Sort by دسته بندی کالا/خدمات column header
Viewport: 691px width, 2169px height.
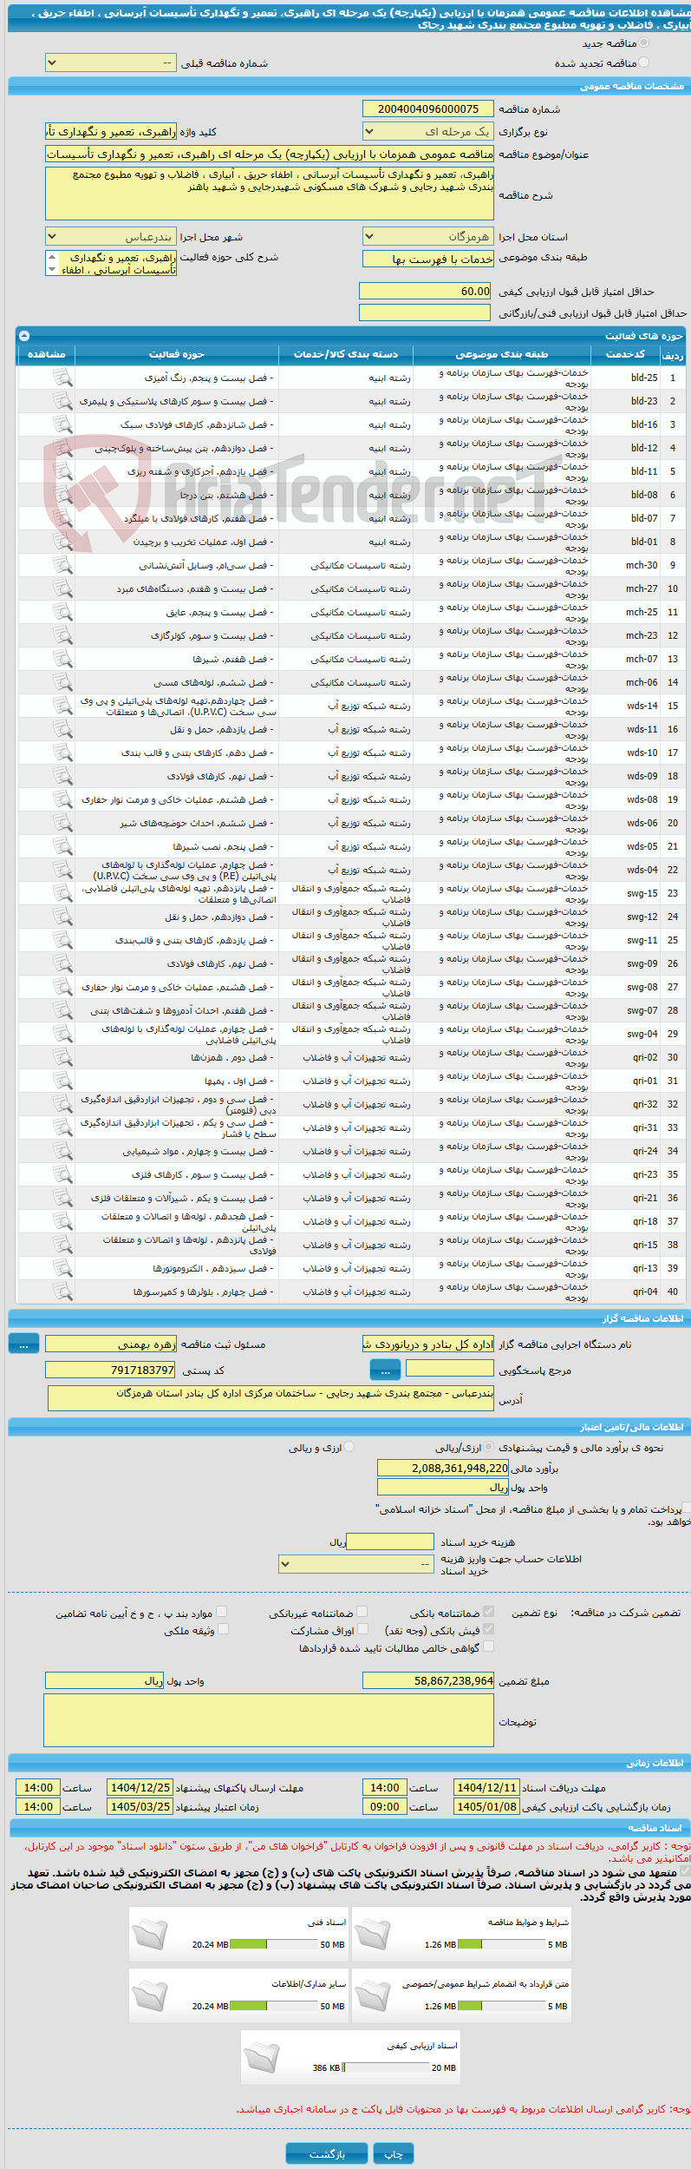(x=346, y=354)
